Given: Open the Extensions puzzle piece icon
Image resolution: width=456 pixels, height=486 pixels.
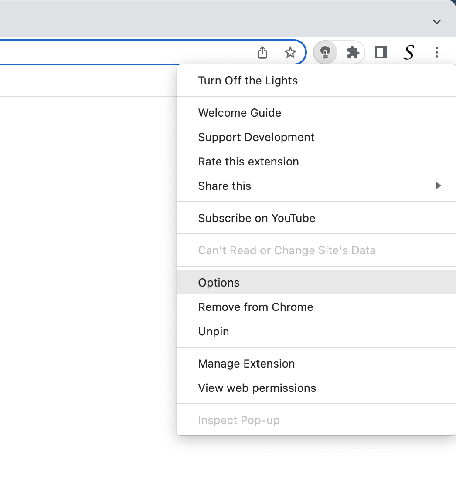Looking at the screenshot, I should (x=353, y=52).
